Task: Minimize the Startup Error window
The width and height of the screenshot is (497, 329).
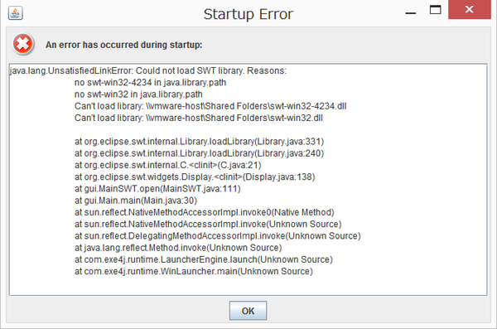Action: coord(411,13)
